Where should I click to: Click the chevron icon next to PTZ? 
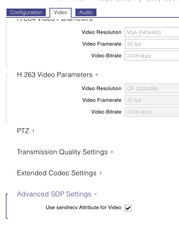click(33, 131)
